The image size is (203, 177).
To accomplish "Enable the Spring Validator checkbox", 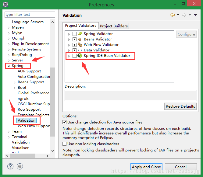I will pos(74,34).
